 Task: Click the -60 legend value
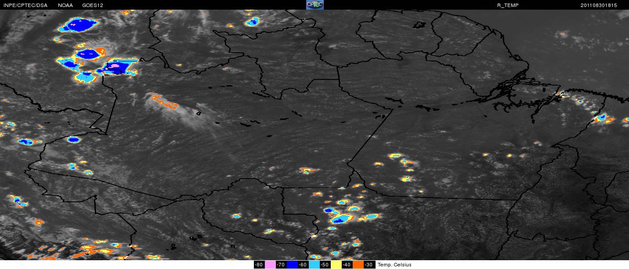pyautogui.click(x=303, y=265)
